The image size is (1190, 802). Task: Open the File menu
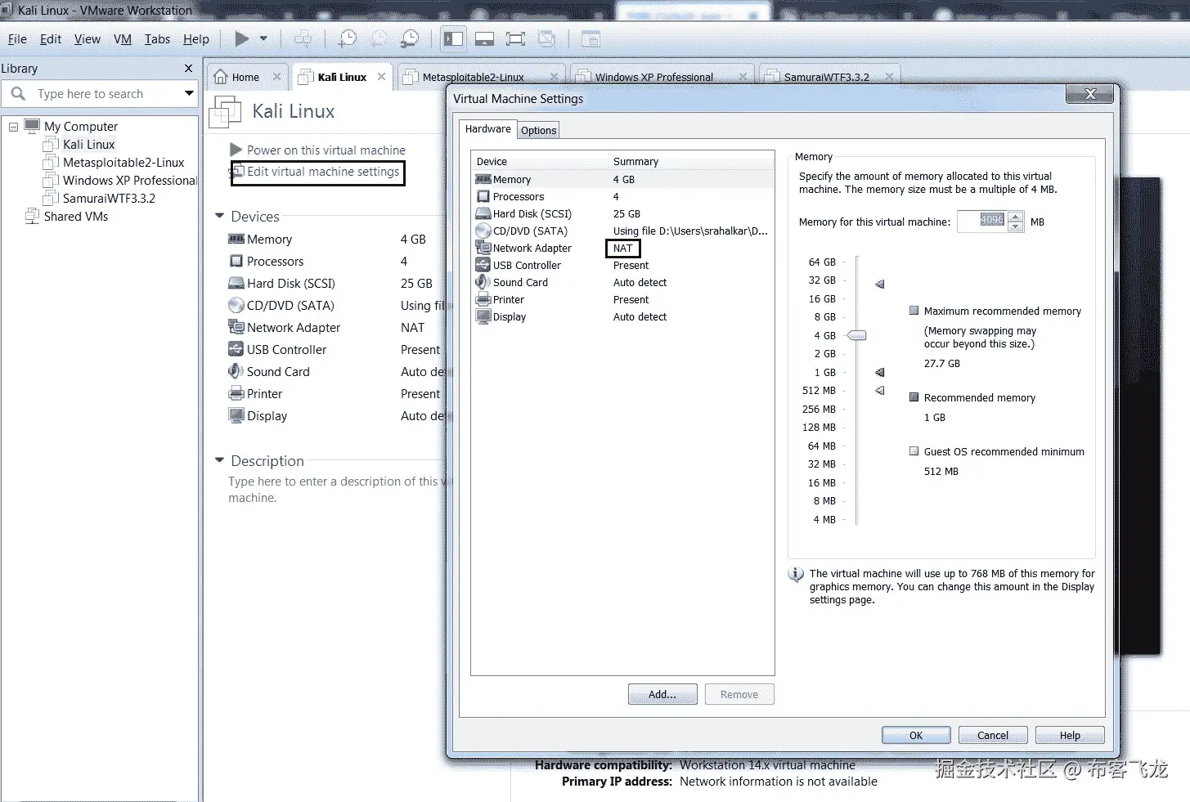tap(17, 38)
